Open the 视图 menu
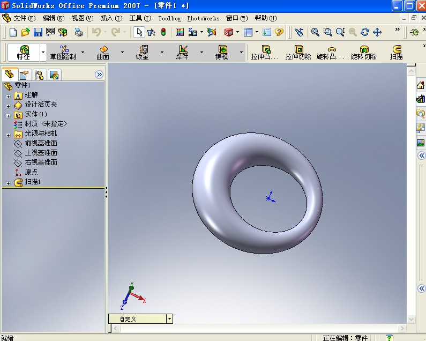Viewport: 426px width, 341px height. (83, 18)
